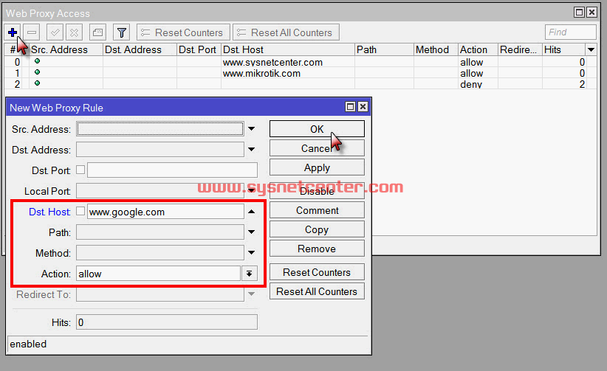Close the New Web Proxy Rule dialog
607x371 pixels.
[x=363, y=107]
